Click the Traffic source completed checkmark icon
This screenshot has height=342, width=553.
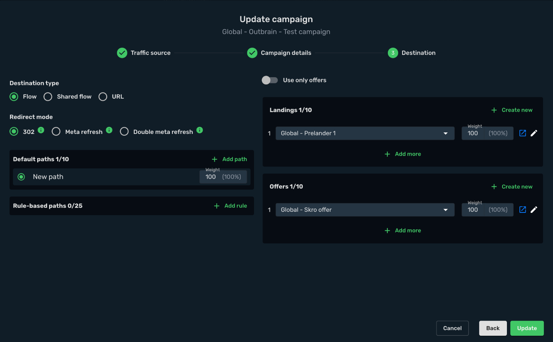point(122,53)
